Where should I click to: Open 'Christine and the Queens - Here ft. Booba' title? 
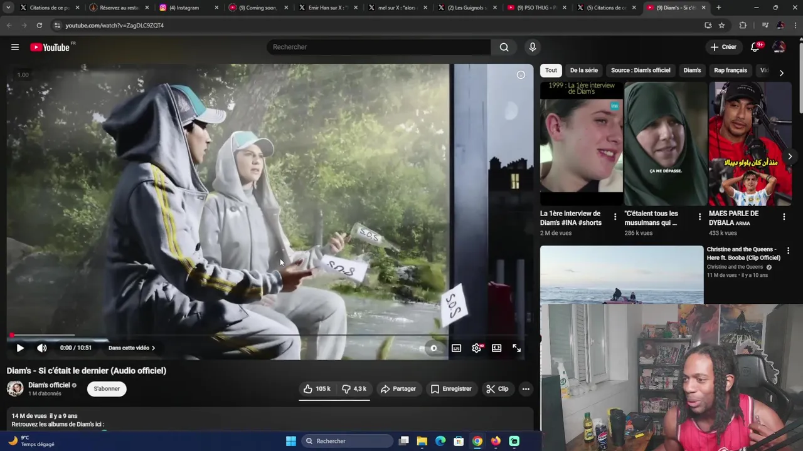pos(743,254)
